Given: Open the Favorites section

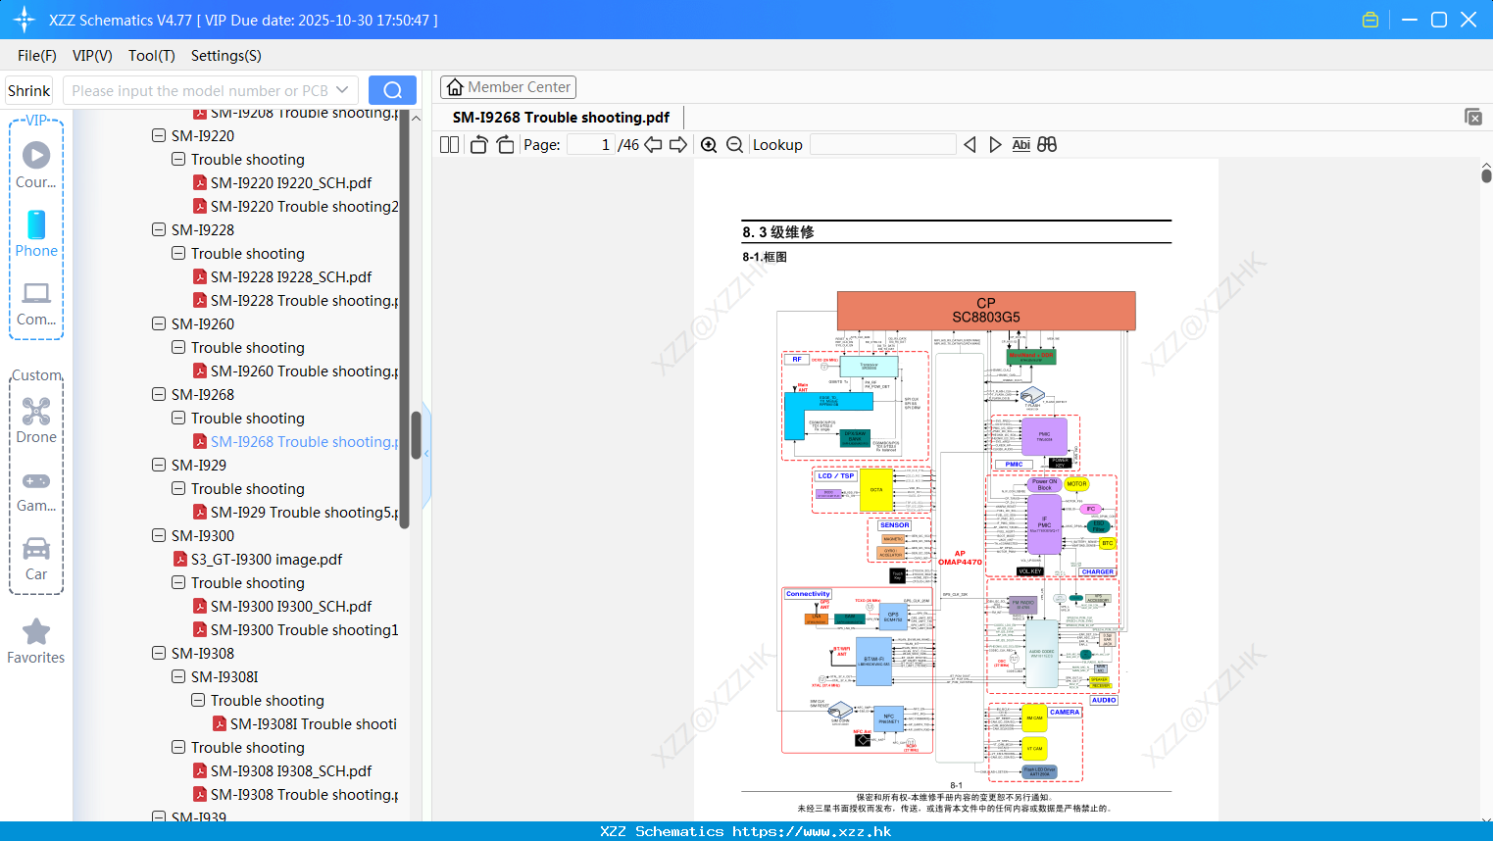Looking at the screenshot, I should pyautogui.click(x=36, y=642).
